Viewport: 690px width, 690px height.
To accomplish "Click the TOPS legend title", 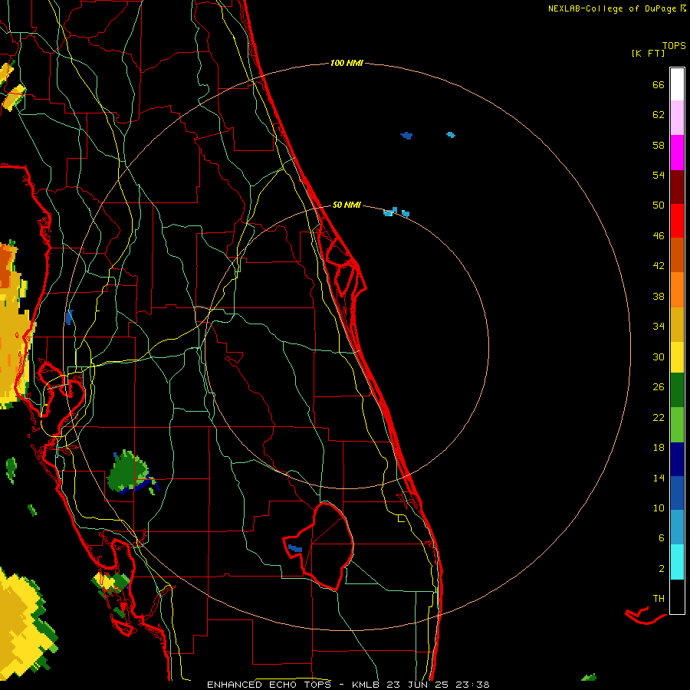I will (674, 46).
